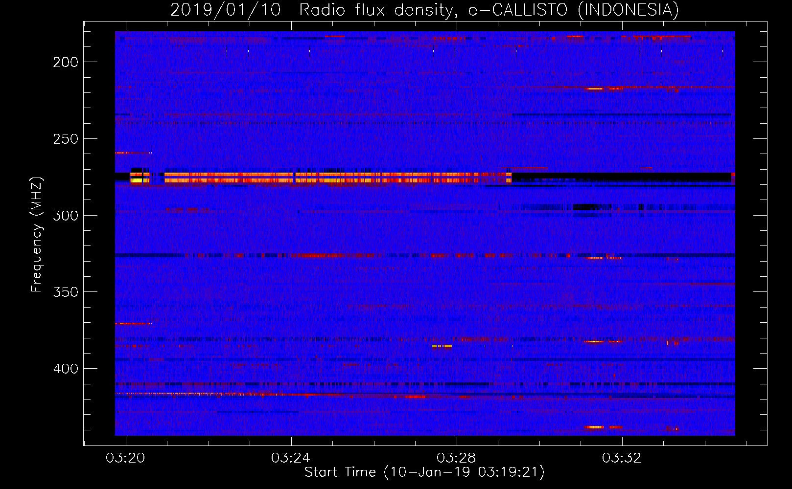Click the black dropout band right of the 275 MHz emission
Viewport: 792px width, 489px height.
point(622,177)
